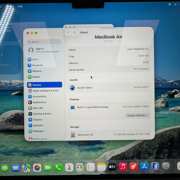The image size is (180, 180).
Task: Open Calendar from the Dock
Action: click(69, 167)
